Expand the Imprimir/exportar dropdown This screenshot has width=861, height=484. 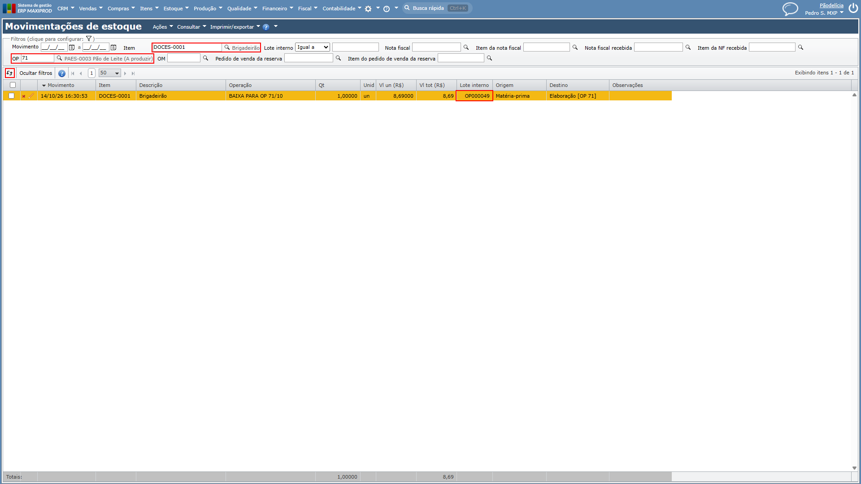pyautogui.click(x=235, y=27)
